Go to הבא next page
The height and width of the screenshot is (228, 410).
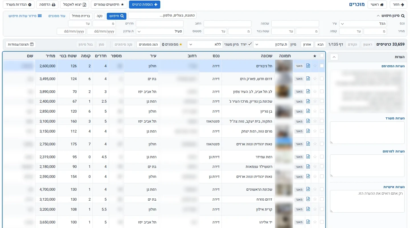point(321,44)
